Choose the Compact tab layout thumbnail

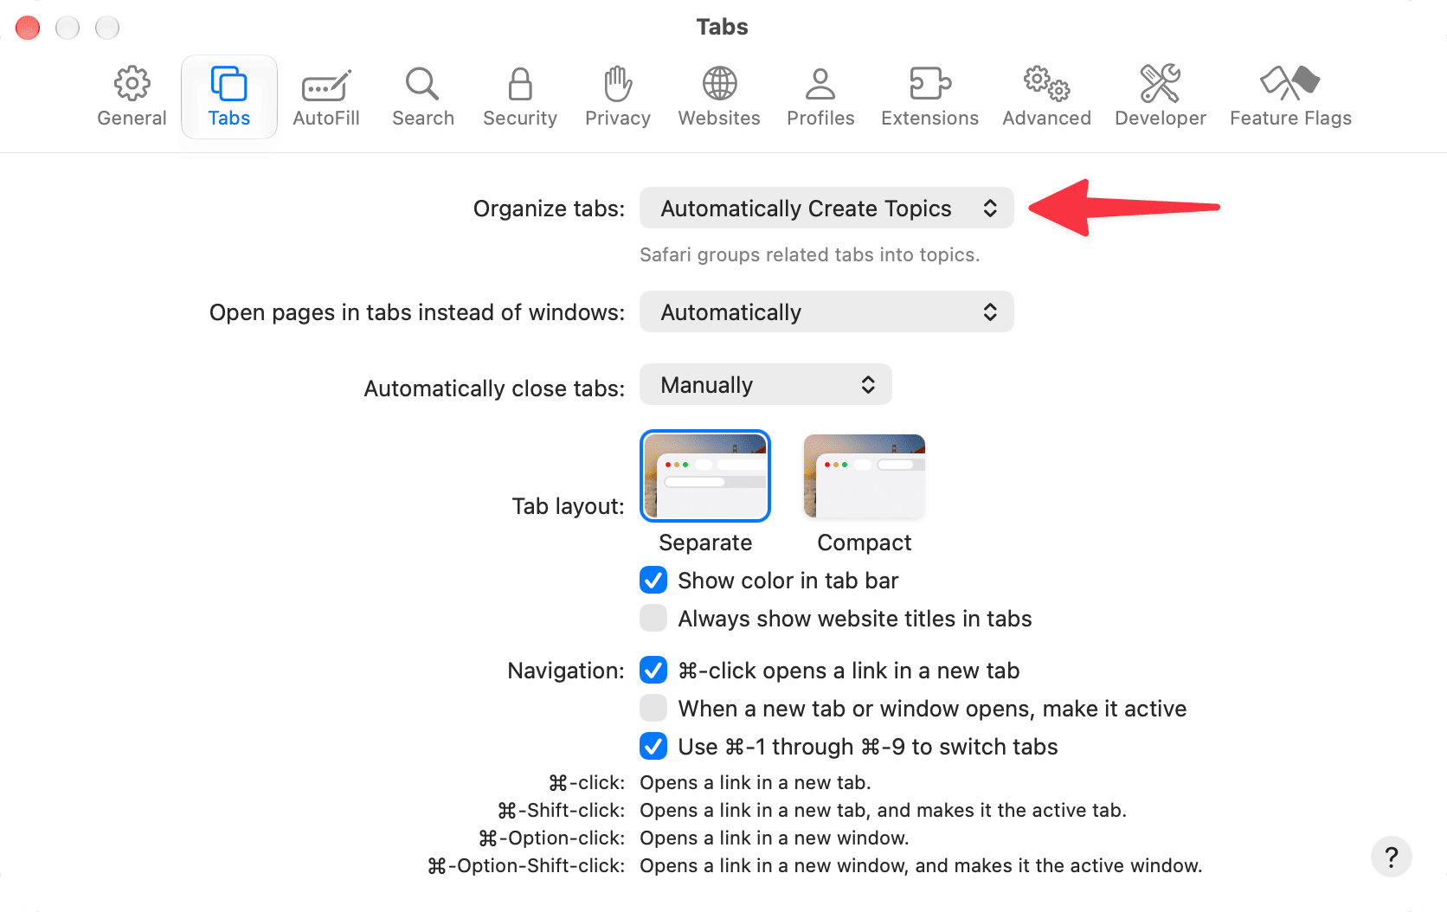[x=865, y=476]
